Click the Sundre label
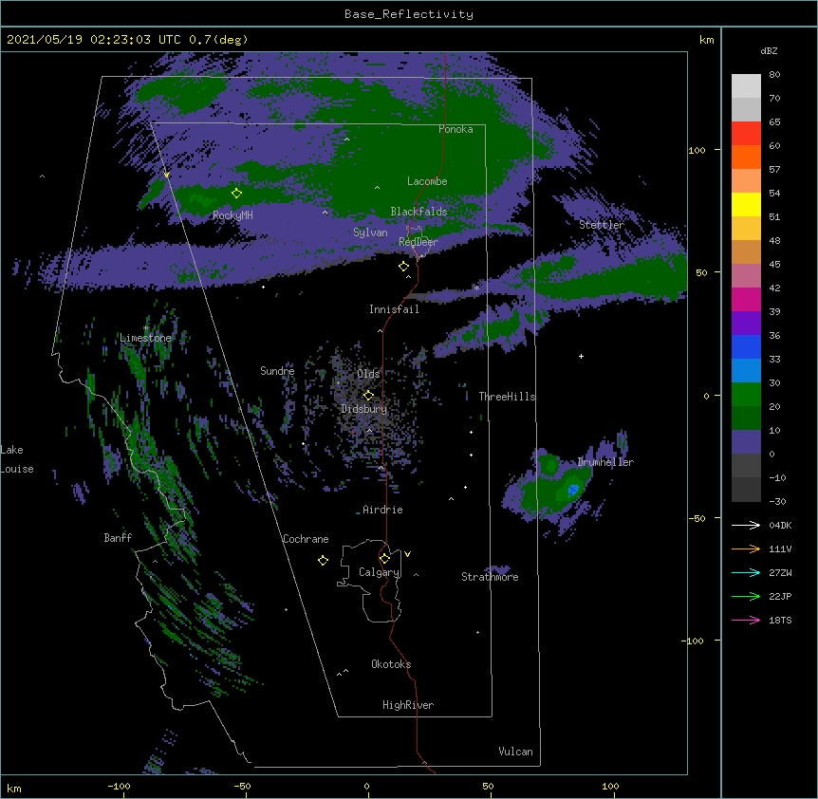The width and height of the screenshot is (818, 799). pos(277,371)
